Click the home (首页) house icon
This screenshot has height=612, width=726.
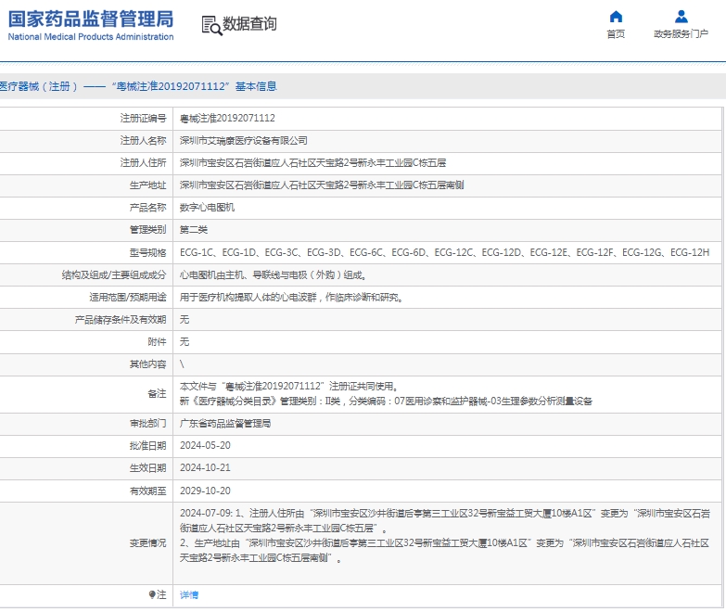[616, 17]
